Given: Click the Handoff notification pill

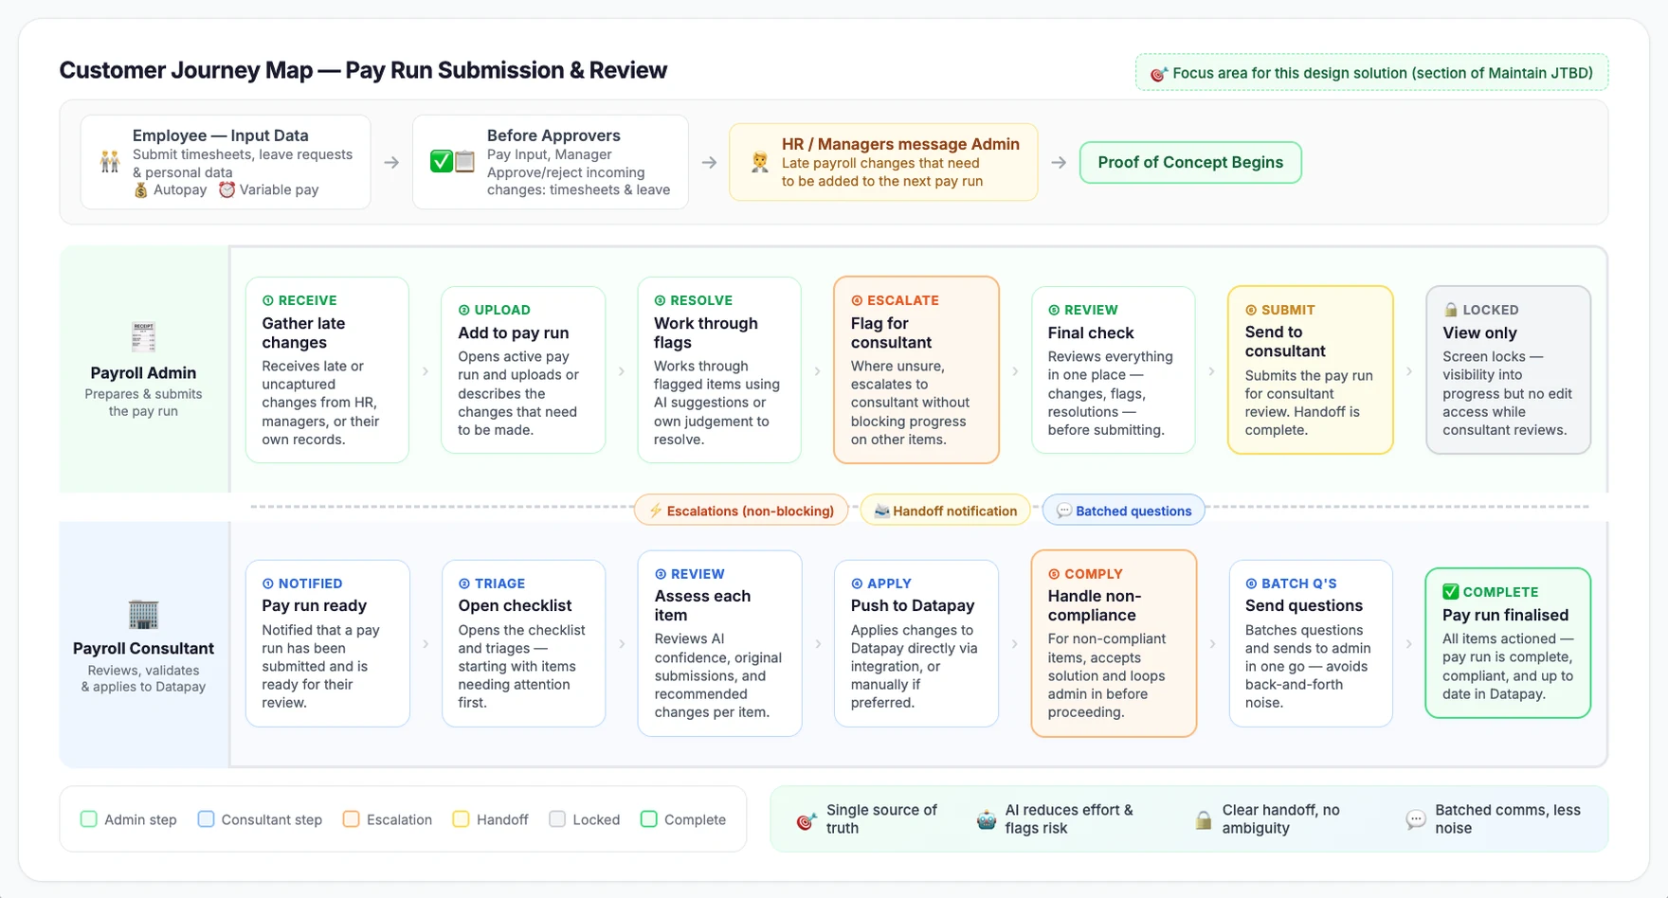Looking at the screenshot, I should (945, 511).
